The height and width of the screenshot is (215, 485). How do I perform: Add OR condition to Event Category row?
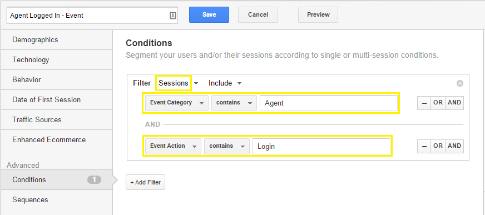(438, 103)
